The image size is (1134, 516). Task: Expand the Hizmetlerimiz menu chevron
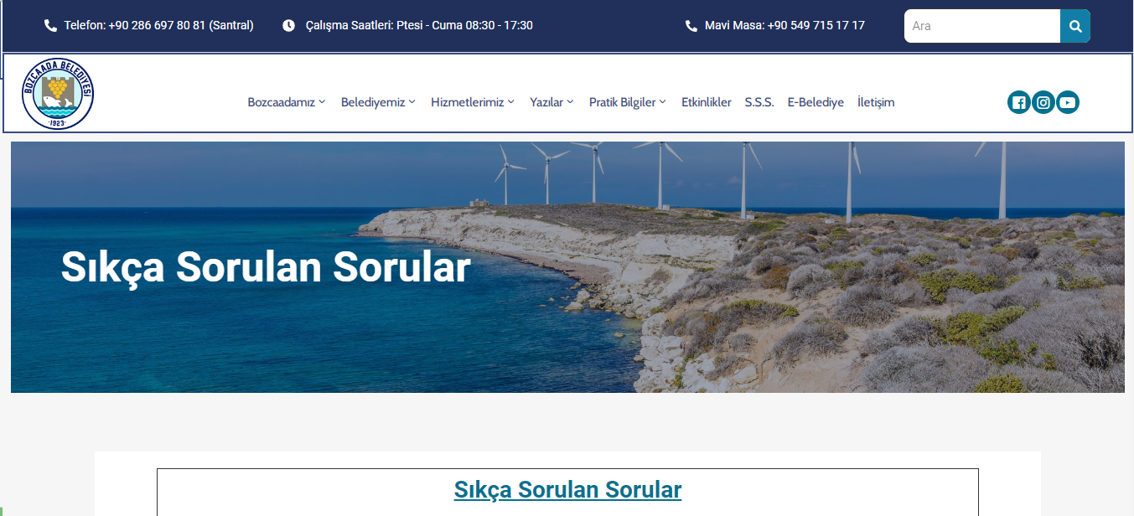pyautogui.click(x=511, y=102)
